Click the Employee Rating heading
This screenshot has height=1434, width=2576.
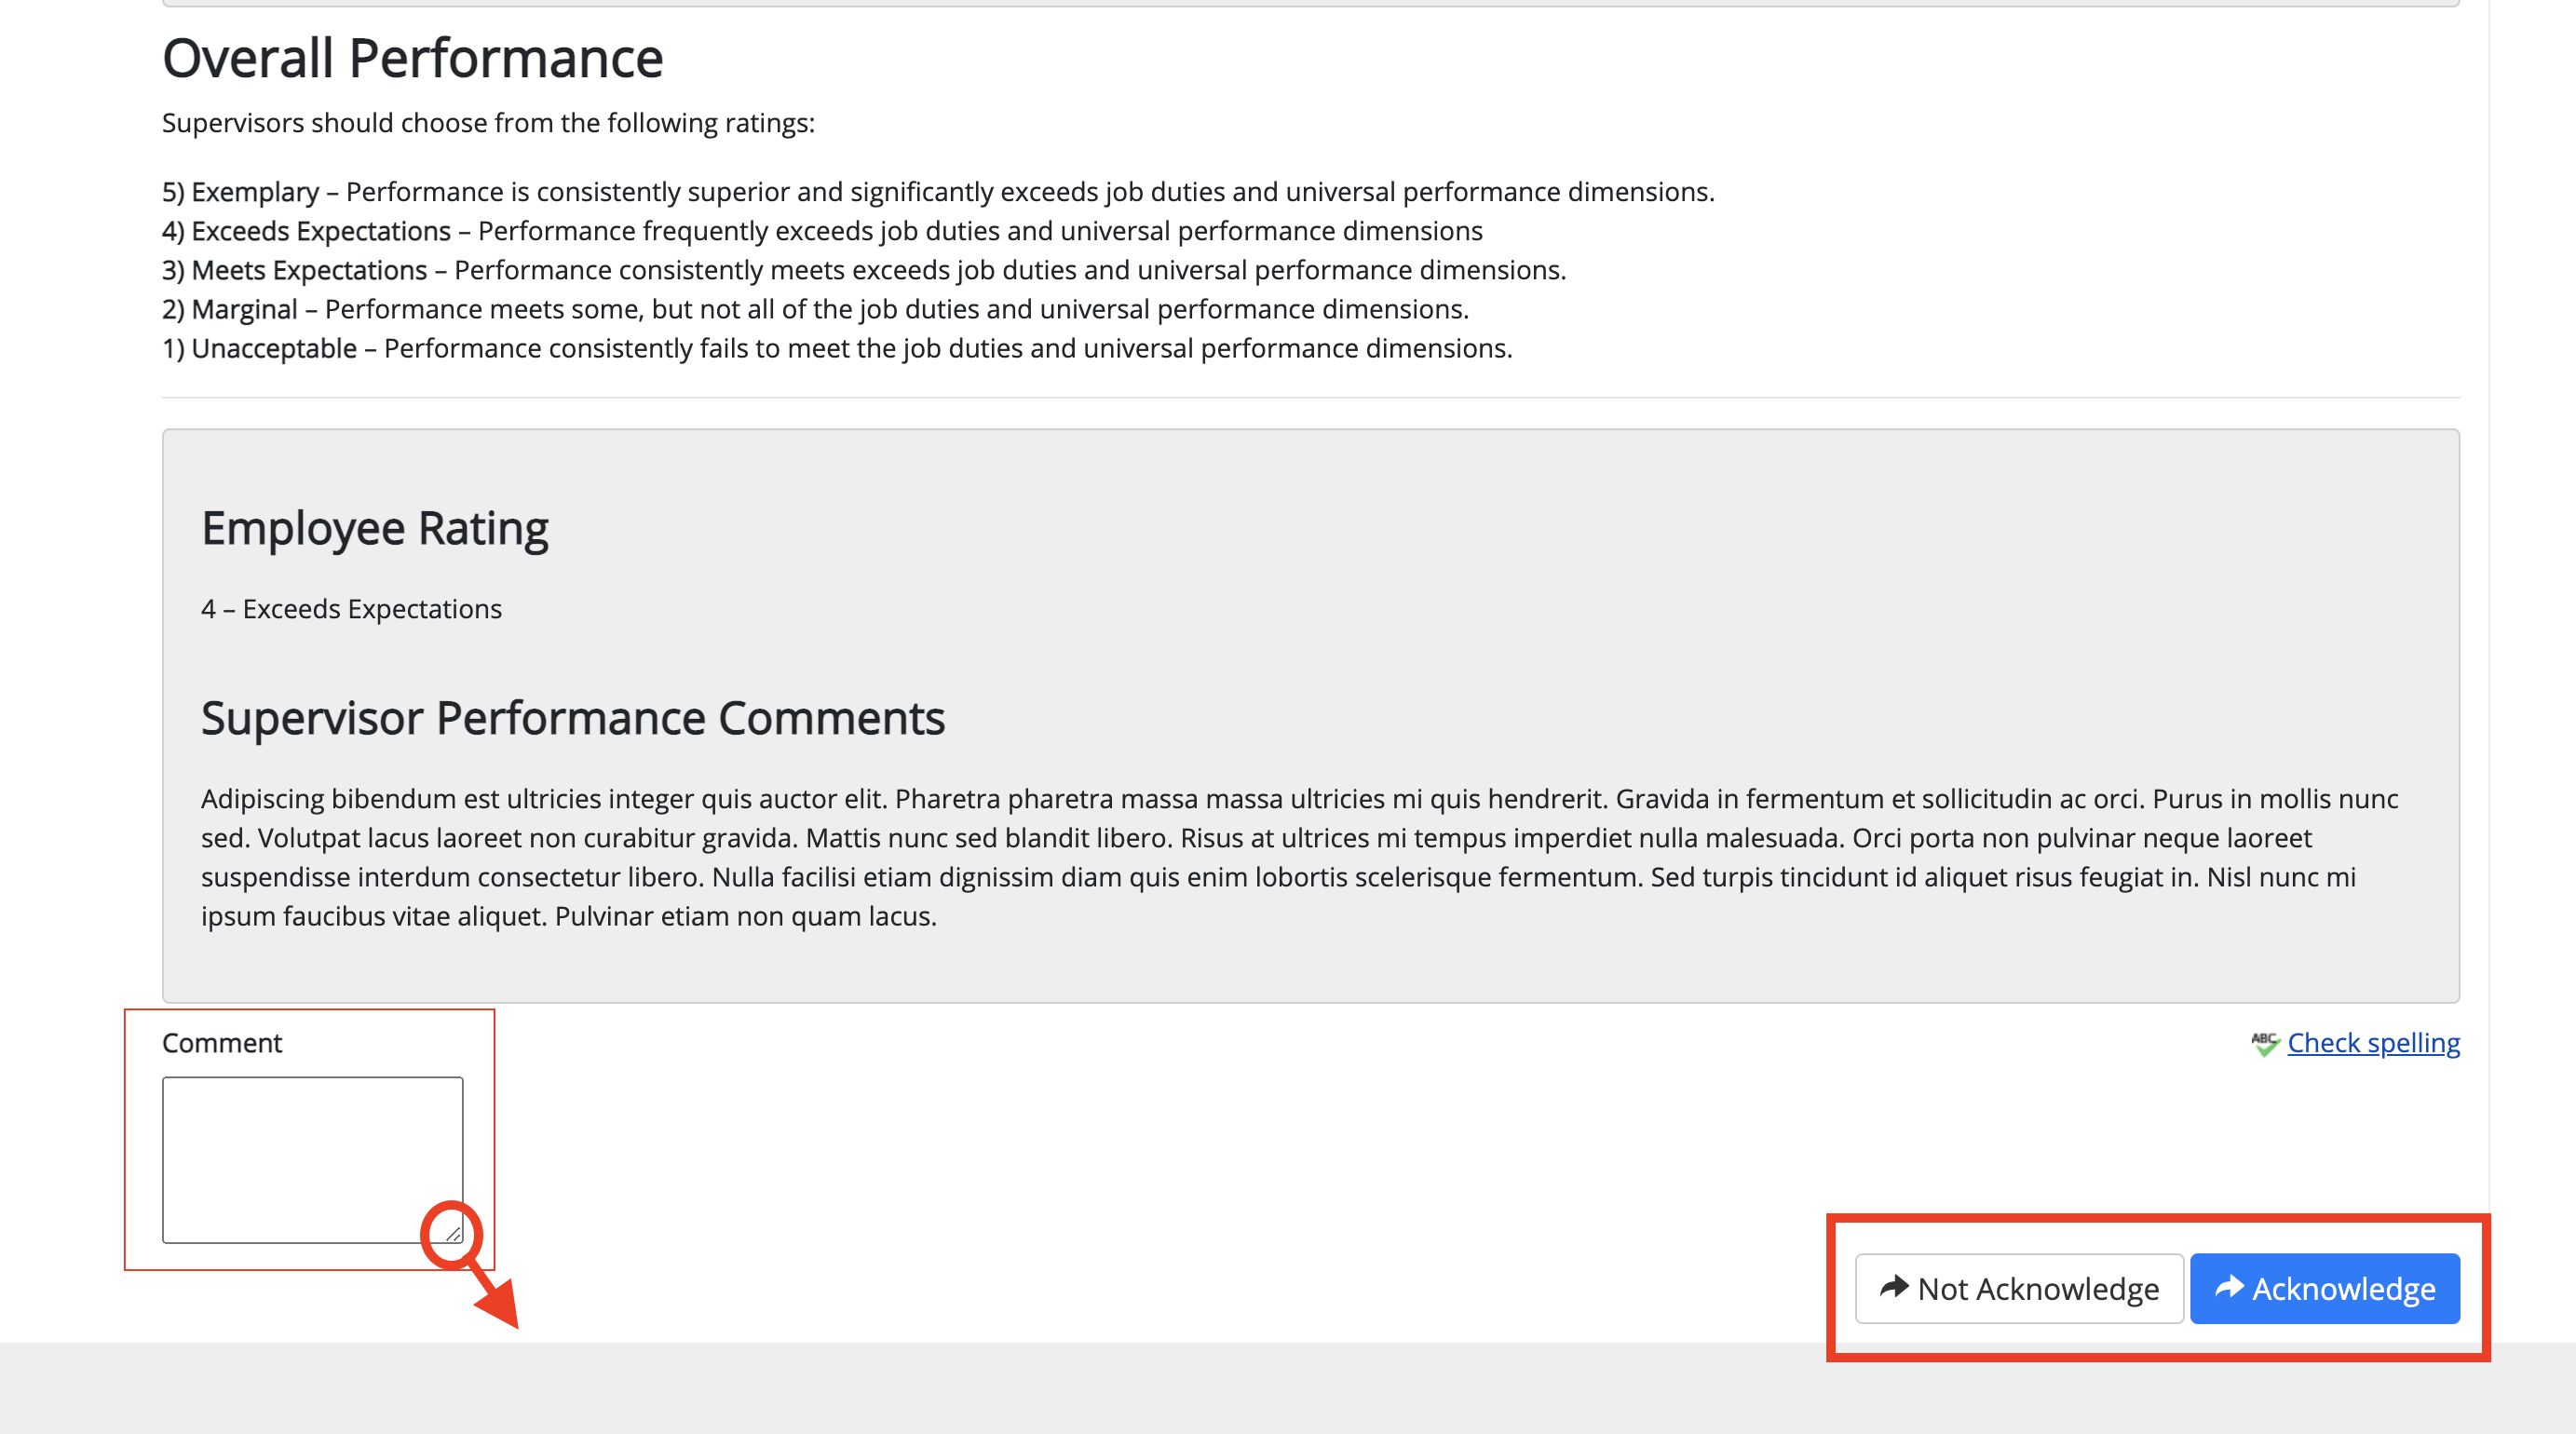click(x=375, y=528)
